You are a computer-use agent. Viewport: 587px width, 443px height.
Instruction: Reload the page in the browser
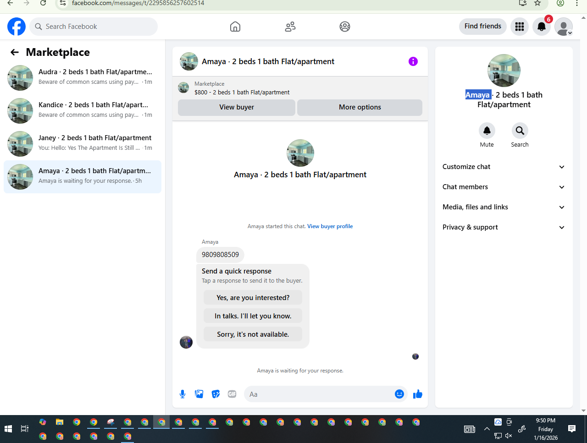pos(43,3)
